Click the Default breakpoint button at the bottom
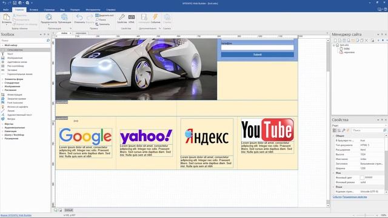 (69, 210)
